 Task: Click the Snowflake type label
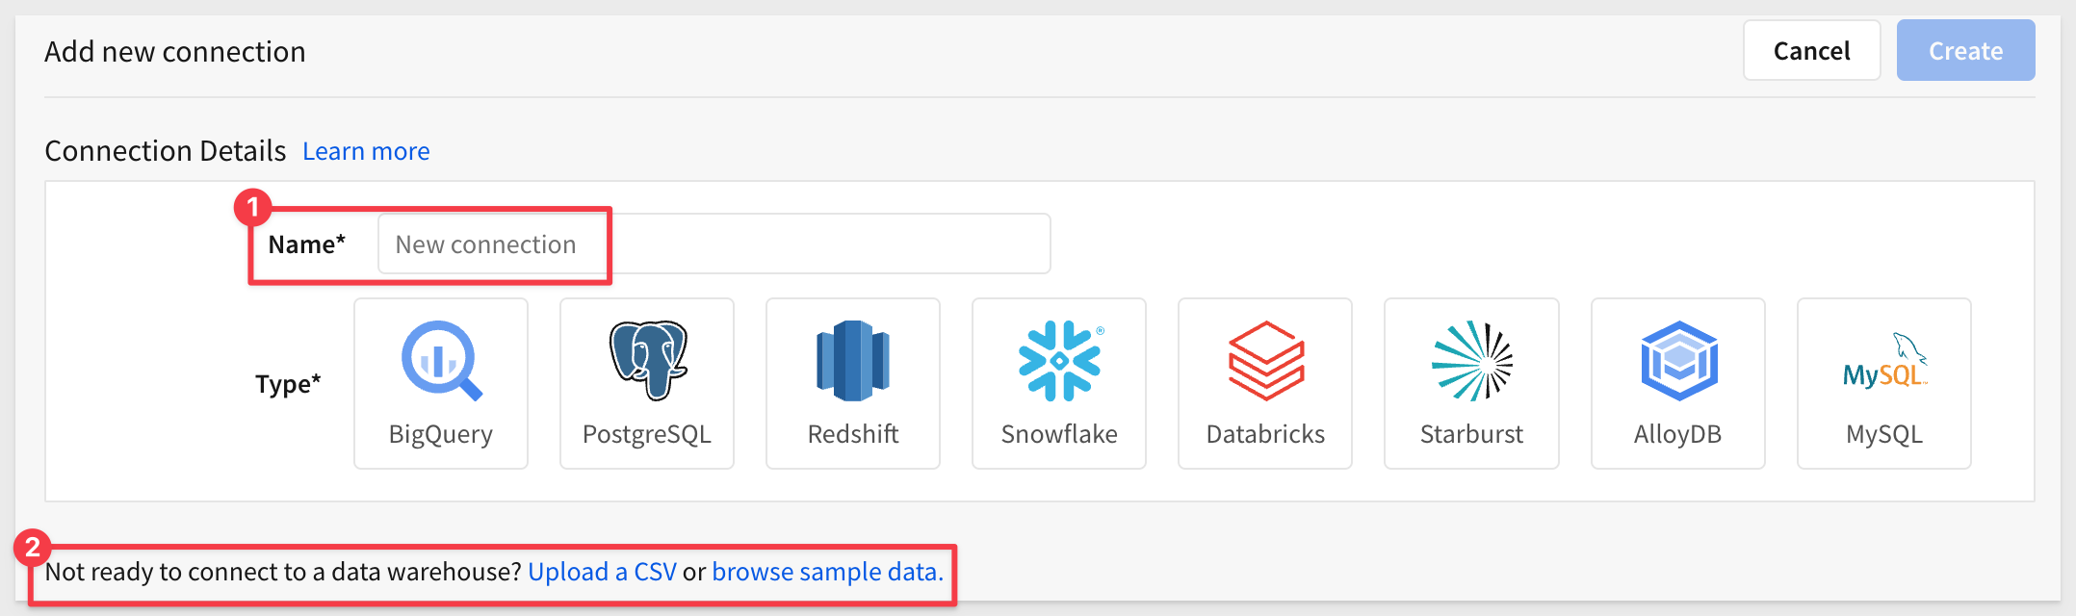point(1059,434)
